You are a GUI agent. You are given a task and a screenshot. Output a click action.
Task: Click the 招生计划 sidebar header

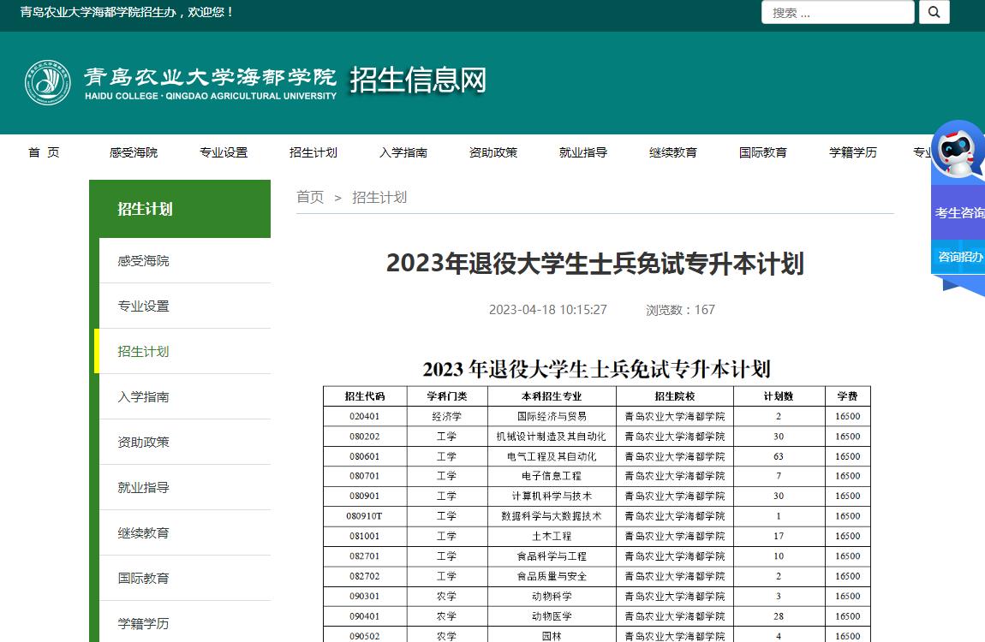180,209
